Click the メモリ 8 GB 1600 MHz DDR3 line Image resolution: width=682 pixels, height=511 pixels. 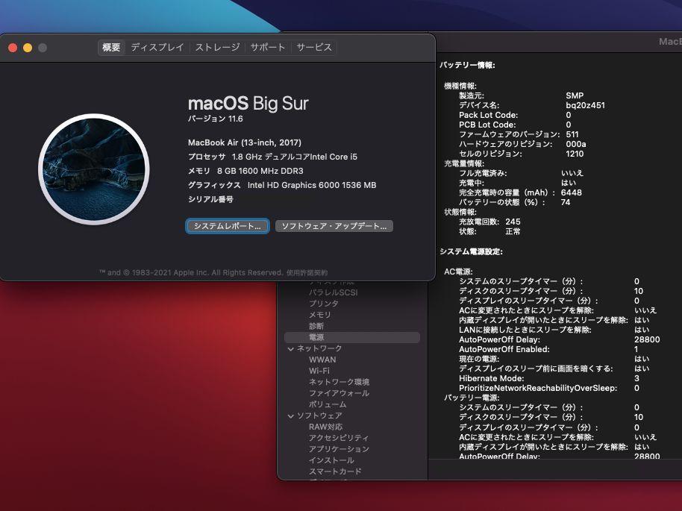pyautogui.click(x=245, y=172)
